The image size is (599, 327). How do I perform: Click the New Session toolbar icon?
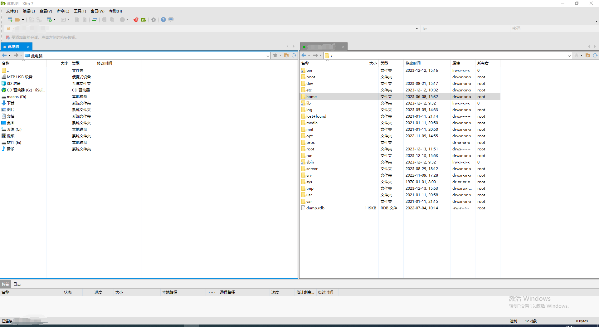tap(10, 20)
